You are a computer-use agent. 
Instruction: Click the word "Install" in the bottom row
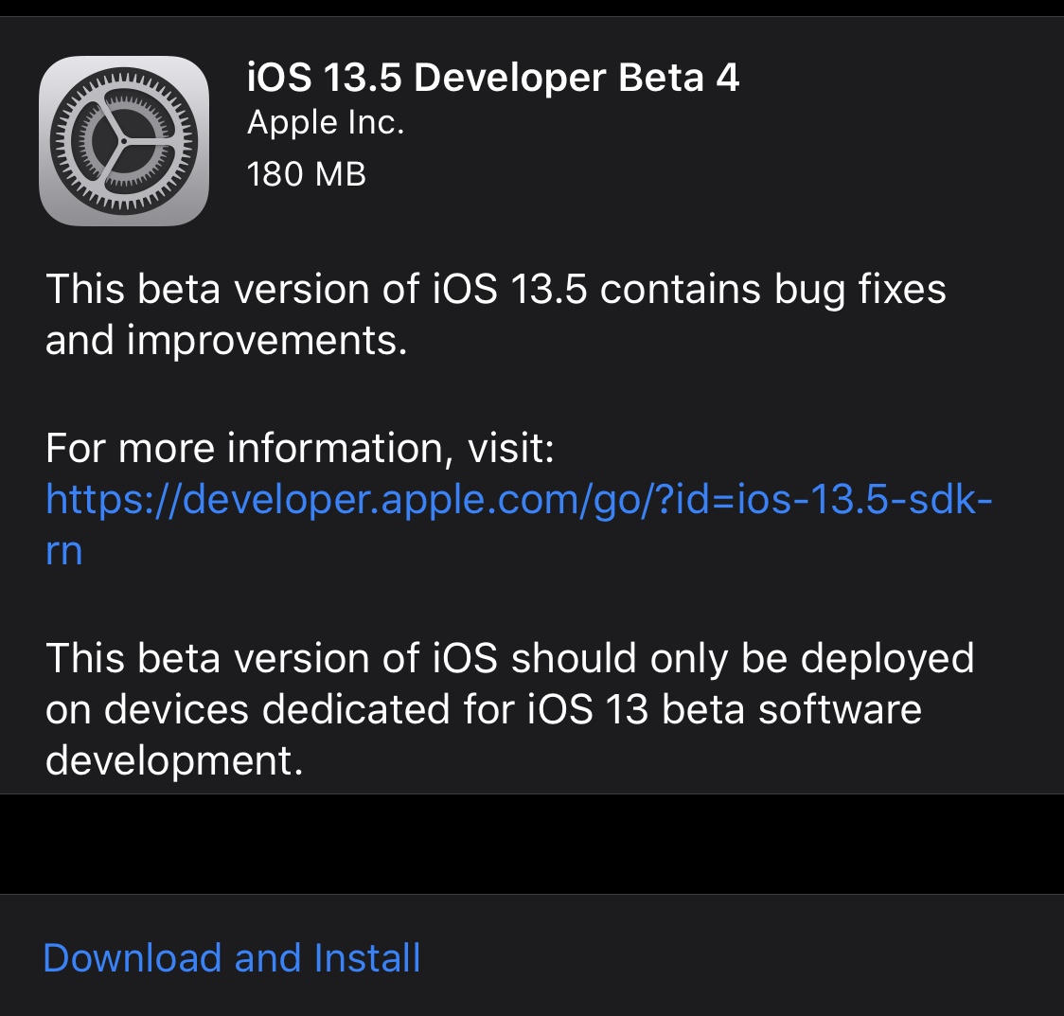(x=367, y=957)
